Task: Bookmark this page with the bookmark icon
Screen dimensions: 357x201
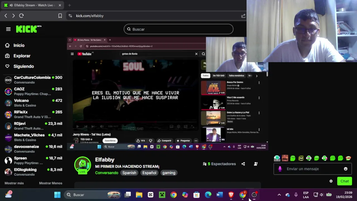Action: click(60, 16)
